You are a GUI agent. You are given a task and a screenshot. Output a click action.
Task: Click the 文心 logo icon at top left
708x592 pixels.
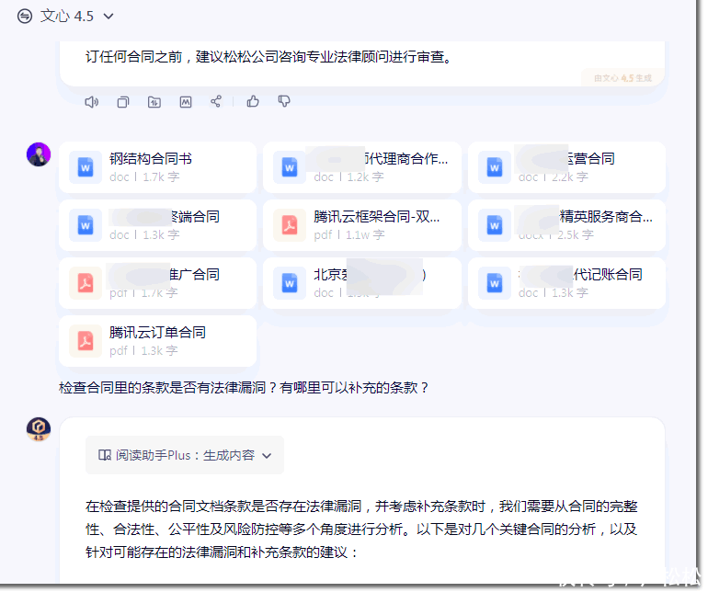pos(25,17)
